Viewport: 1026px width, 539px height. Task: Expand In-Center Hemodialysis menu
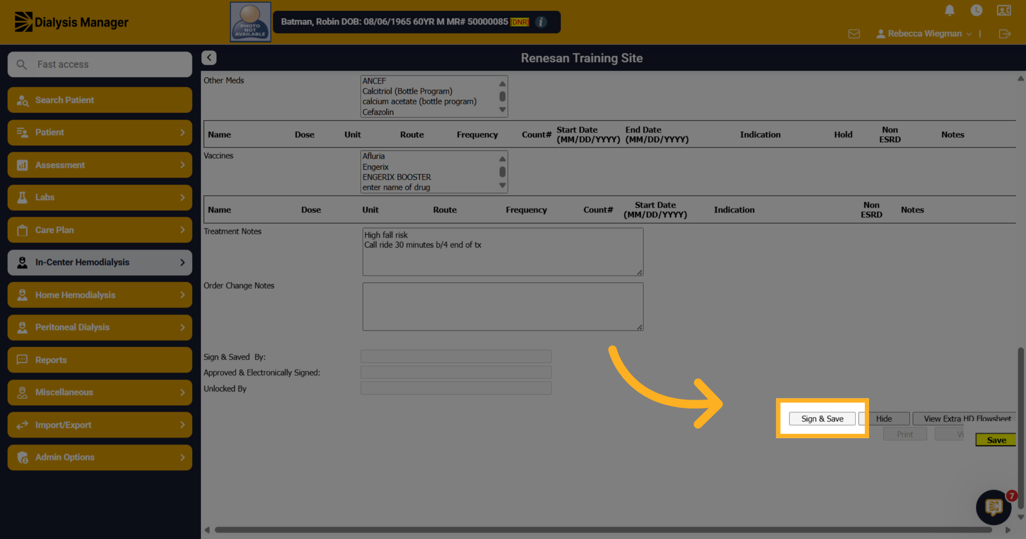coord(100,262)
